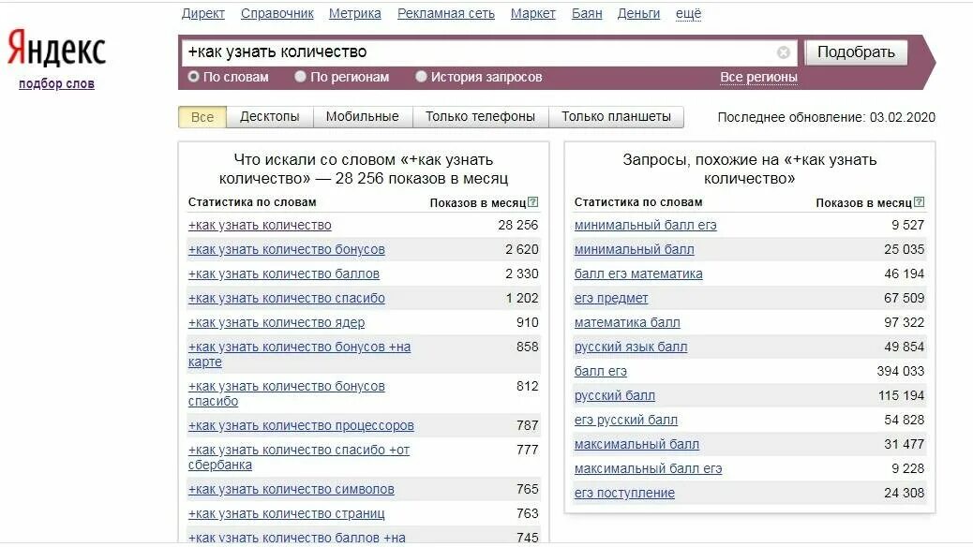This screenshot has width=973, height=547.
Task: Open the 'Баян' link
Action: click(x=587, y=14)
